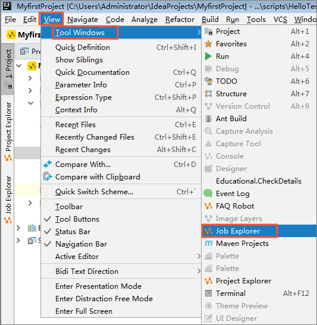Click the Event Log speech bubble icon

(x=208, y=193)
